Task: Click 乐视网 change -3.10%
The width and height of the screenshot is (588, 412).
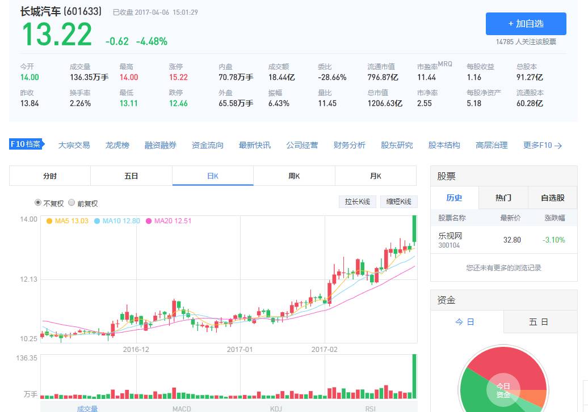Action: pyautogui.click(x=553, y=240)
